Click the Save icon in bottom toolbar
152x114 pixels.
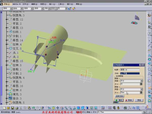12,108
